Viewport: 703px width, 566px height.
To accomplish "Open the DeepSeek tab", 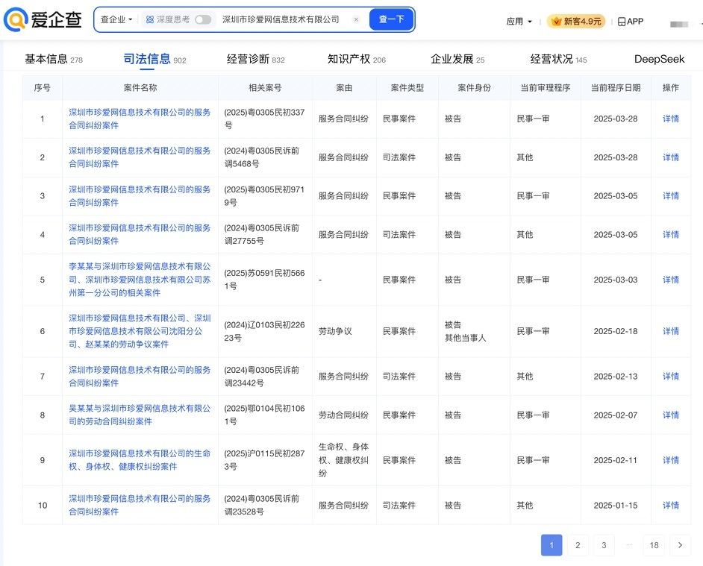I will [659, 59].
